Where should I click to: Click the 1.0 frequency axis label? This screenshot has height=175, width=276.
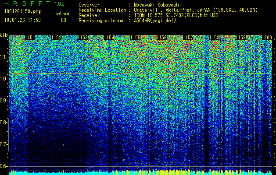[4, 79]
